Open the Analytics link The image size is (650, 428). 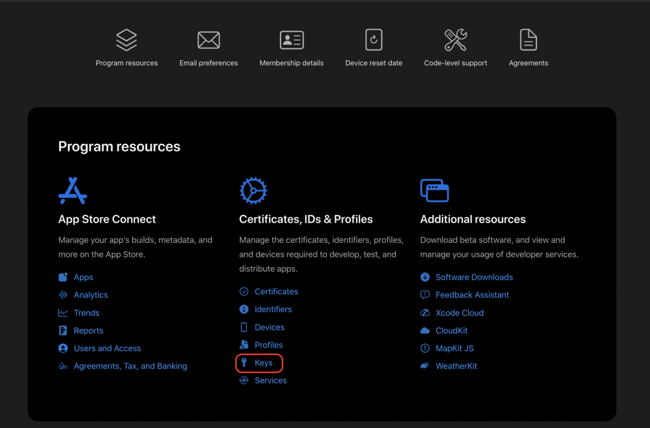click(91, 295)
